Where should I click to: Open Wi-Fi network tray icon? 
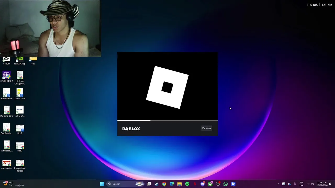pyautogui.click(x=308, y=184)
